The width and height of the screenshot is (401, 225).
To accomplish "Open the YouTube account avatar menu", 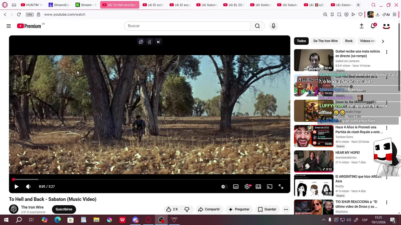I will tap(386, 26).
